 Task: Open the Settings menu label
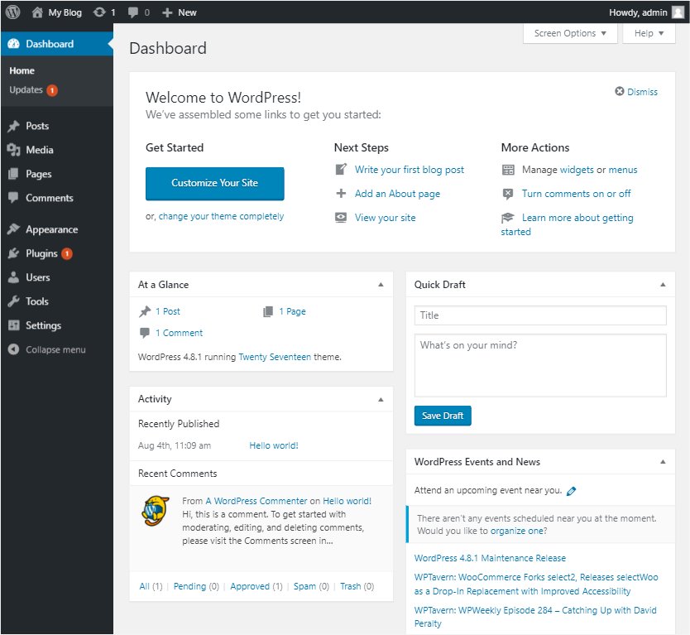click(44, 325)
